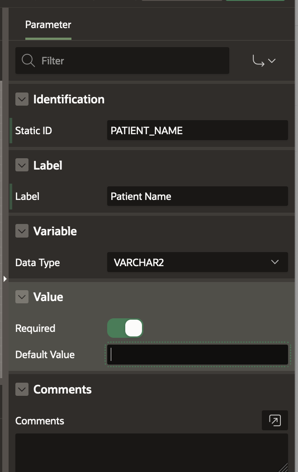Collapse the Identification section
Image resolution: width=298 pixels, height=472 pixels.
tap(22, 99)
